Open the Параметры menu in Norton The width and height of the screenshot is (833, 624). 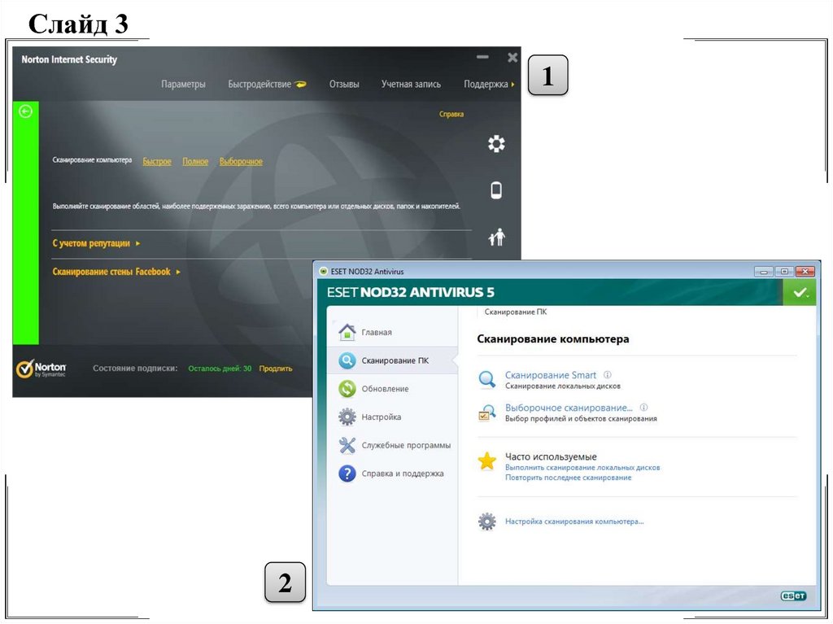click(183, 85)
